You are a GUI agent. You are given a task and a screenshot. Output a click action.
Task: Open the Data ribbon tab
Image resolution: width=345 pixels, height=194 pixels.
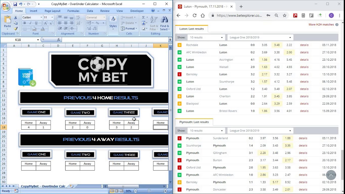click(x=90, y=11)
